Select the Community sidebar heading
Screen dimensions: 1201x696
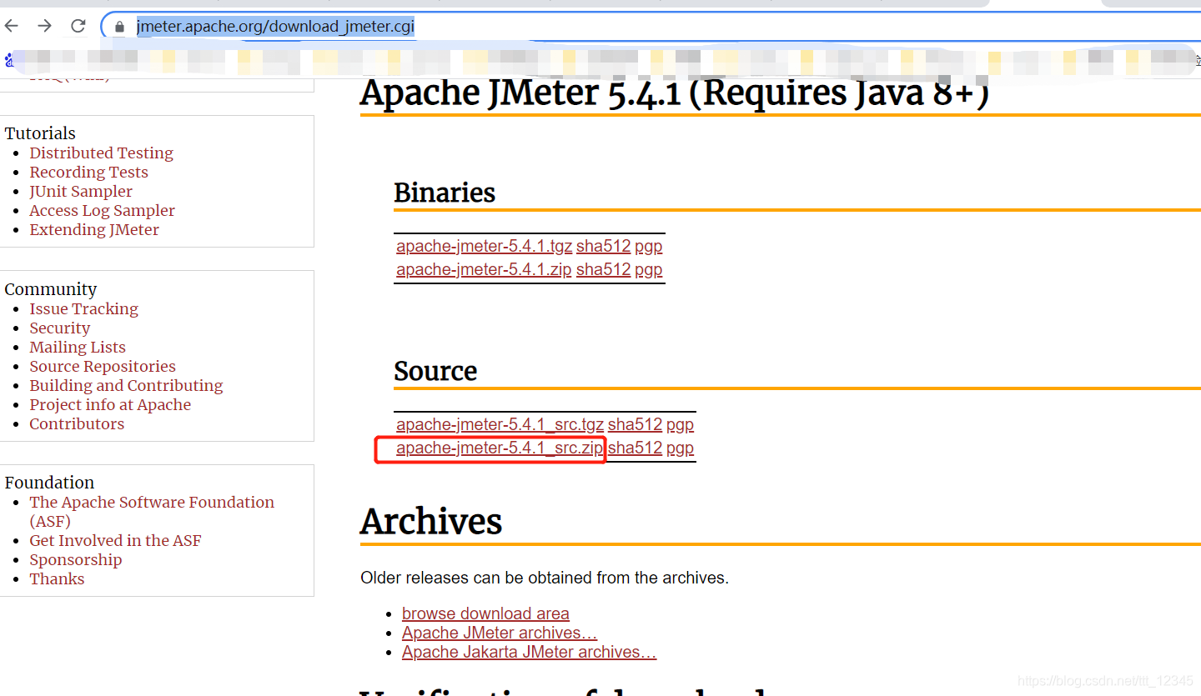tap(51, 289)
